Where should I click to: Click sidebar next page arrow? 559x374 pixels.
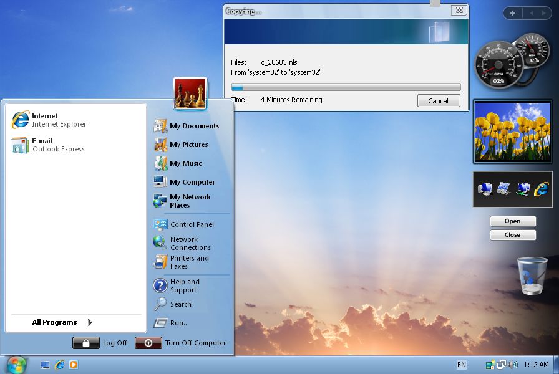click(x=543, y=13)
